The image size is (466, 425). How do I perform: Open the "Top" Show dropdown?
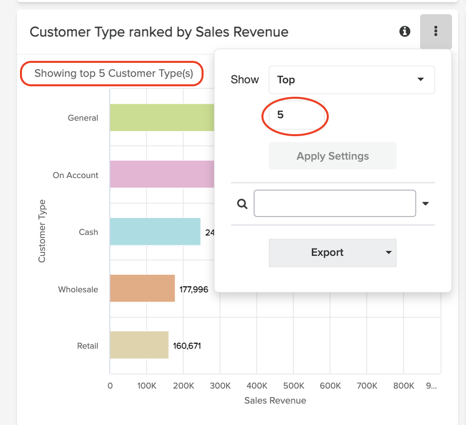[x=352, y=79]
